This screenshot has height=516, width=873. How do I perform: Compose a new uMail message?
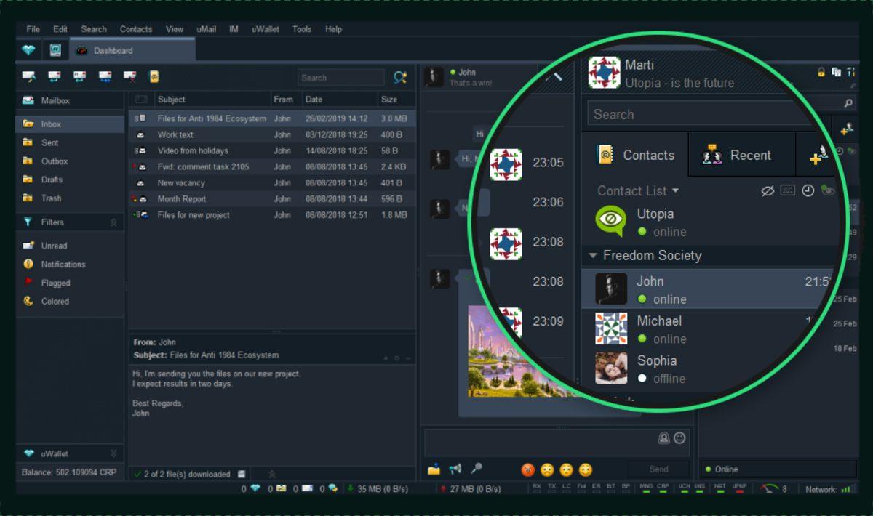[29, 76]
